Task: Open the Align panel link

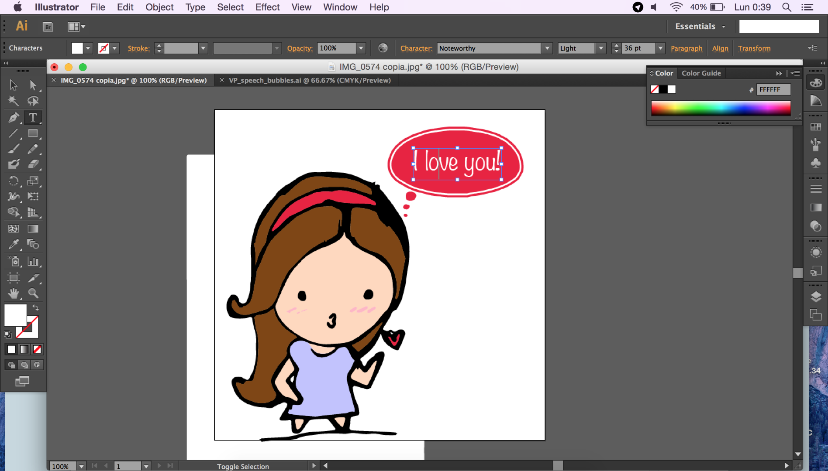Action: (720, 48)
